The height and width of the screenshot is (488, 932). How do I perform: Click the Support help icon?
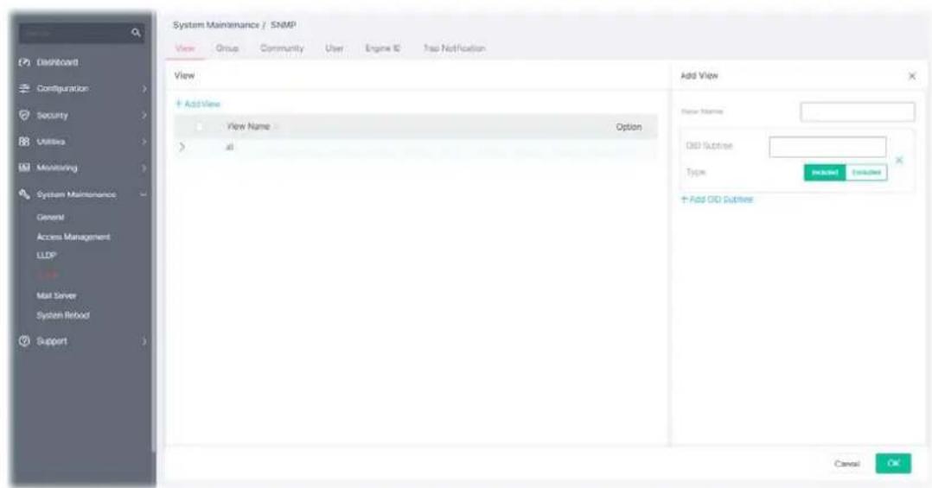pyautogui.click(x=24, y=341)
